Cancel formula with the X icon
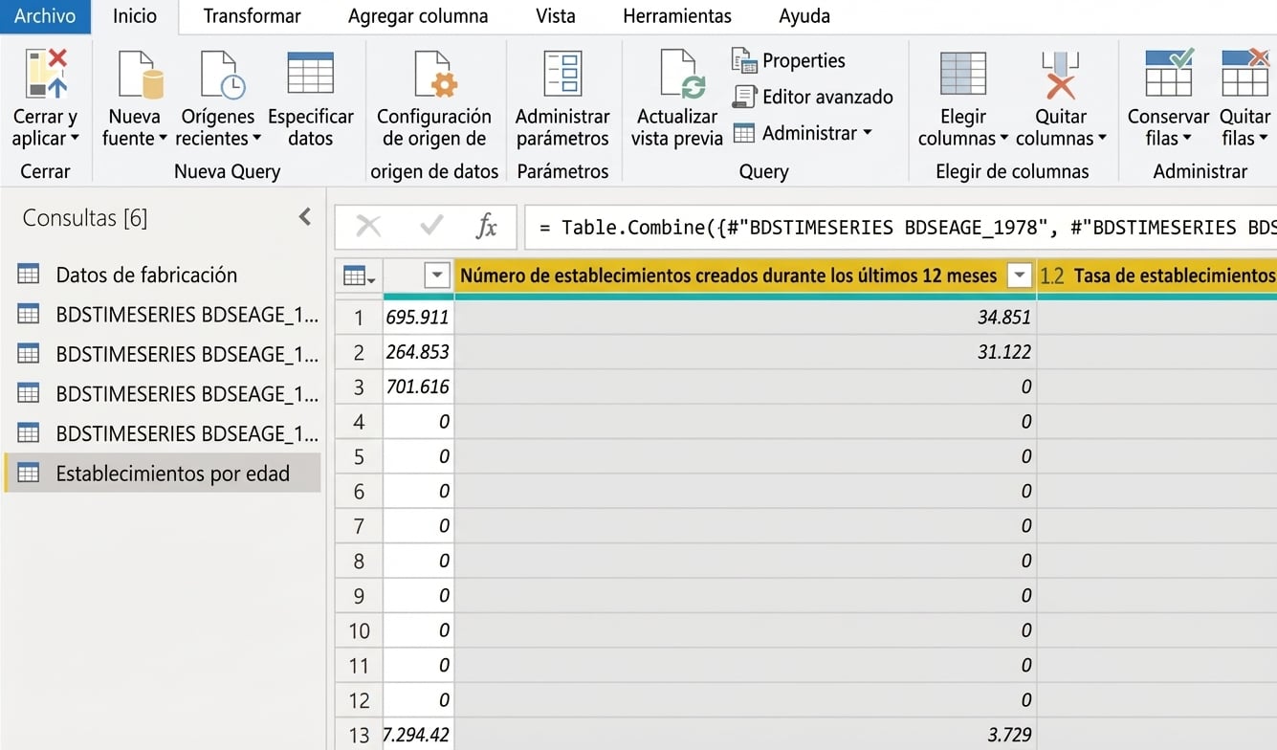 coord(368,227)
